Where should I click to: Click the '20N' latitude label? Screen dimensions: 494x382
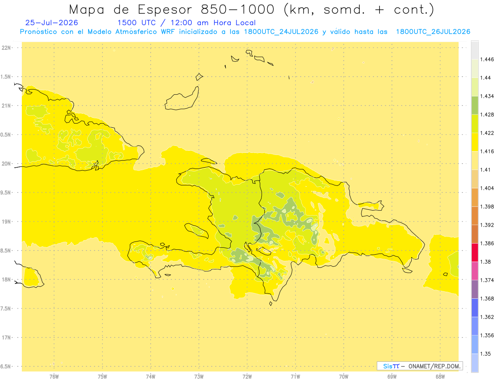(x=7, y=164)
